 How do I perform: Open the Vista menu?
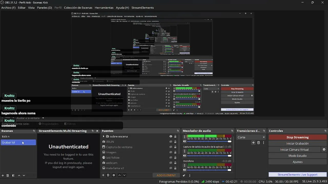[31, 8]
